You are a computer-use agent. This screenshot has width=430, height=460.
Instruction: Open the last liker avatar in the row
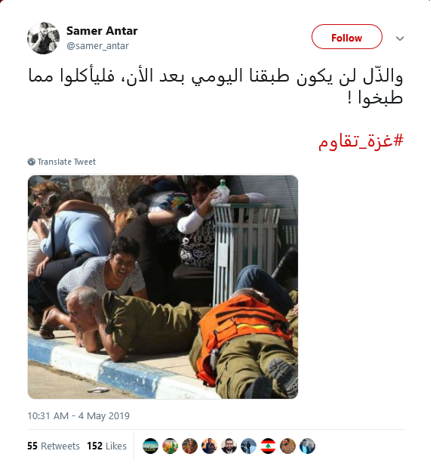(307, 446)
